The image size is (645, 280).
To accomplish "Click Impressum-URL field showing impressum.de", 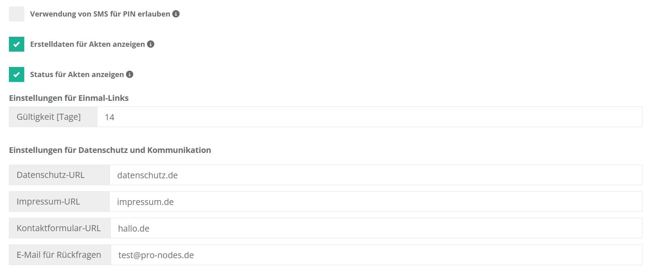I will click(375, 202).
